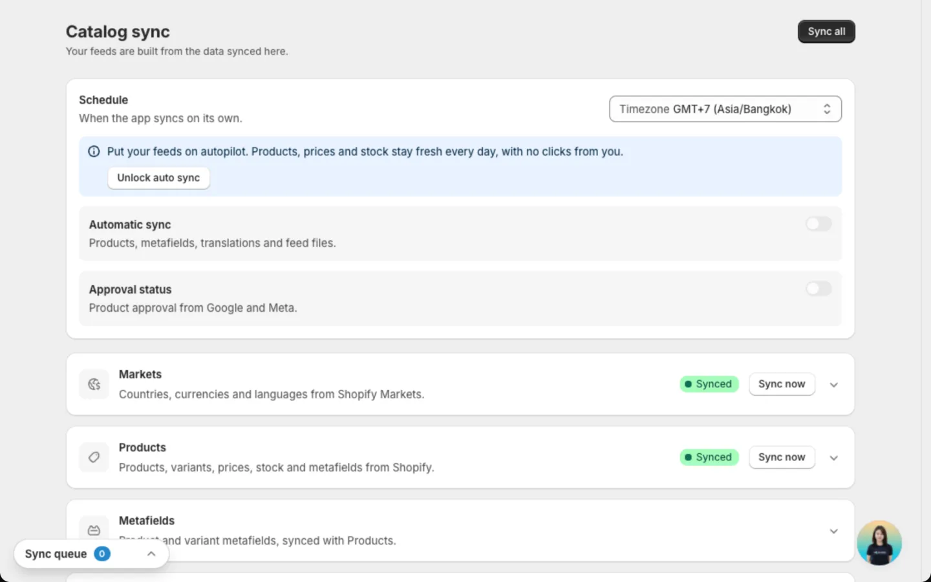Viewport: 931px width, 582px height.
Task: Open the Timezone GMT+7 dropdown
Action: coord(725,109)
